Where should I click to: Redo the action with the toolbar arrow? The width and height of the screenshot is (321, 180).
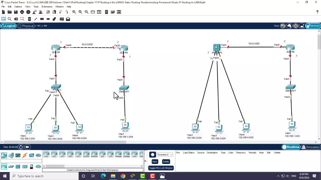(67, 12)
